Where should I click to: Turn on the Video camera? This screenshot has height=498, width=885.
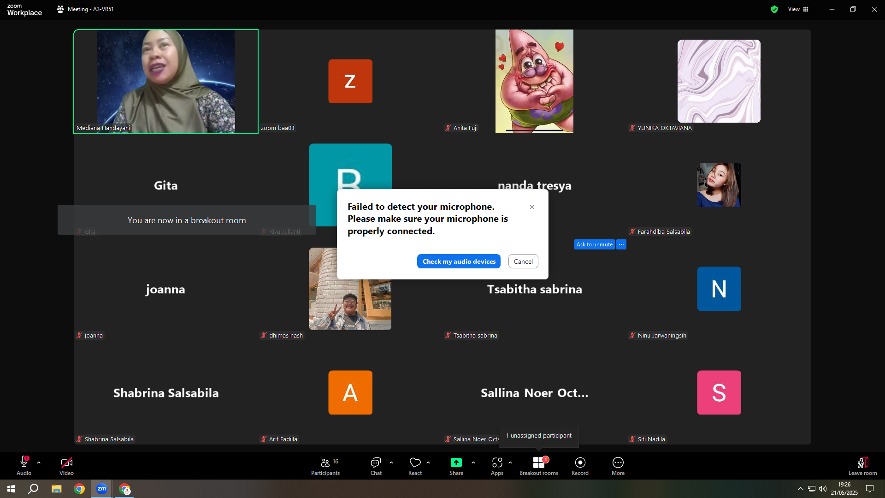[66, 466]
